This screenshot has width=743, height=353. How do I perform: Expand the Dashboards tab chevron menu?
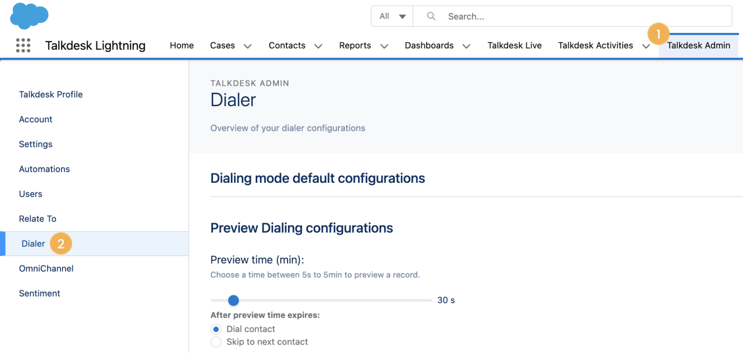(x=466, y=46)
